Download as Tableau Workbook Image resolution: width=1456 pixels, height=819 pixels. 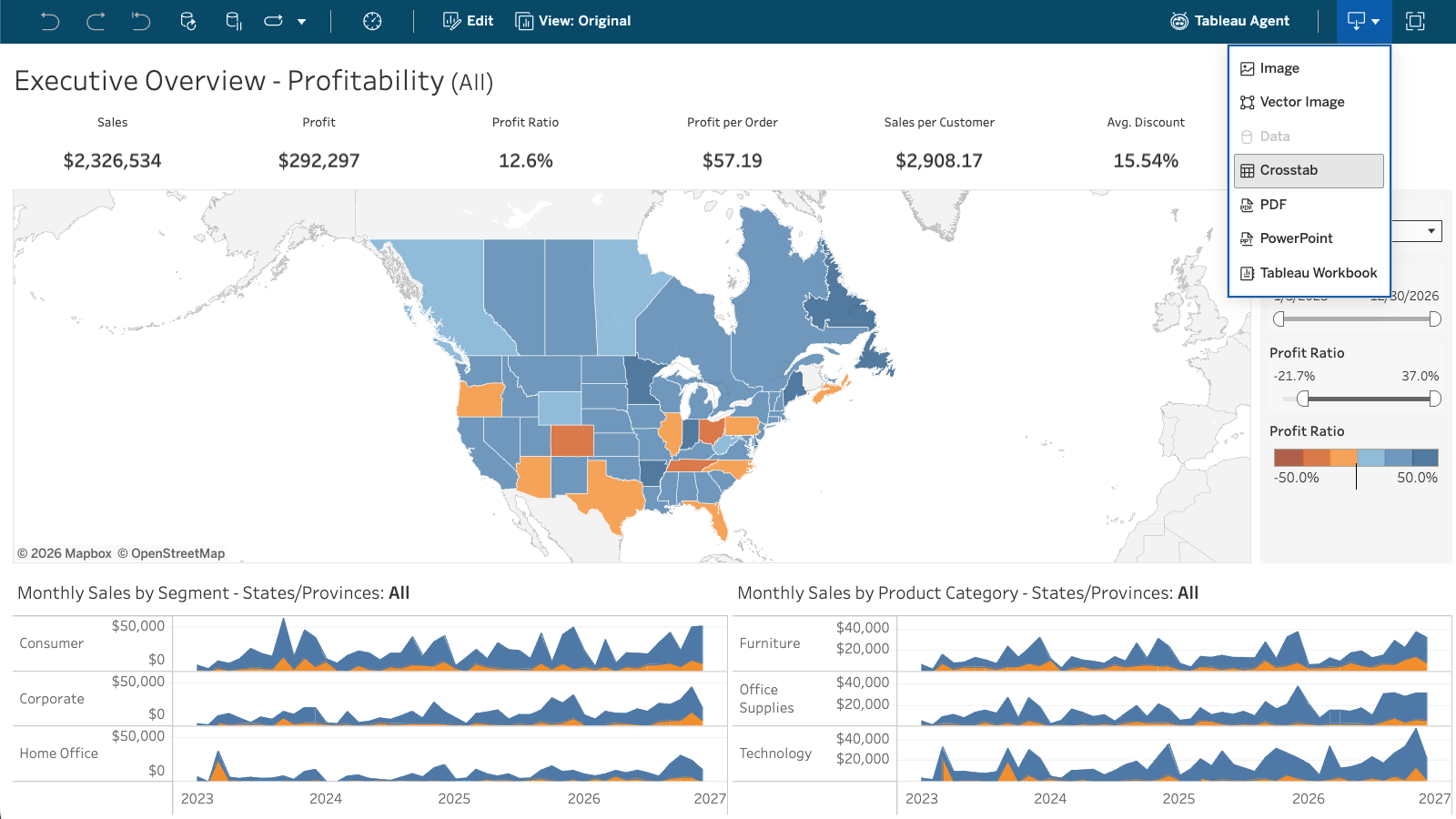click(x=1309, y=273)
